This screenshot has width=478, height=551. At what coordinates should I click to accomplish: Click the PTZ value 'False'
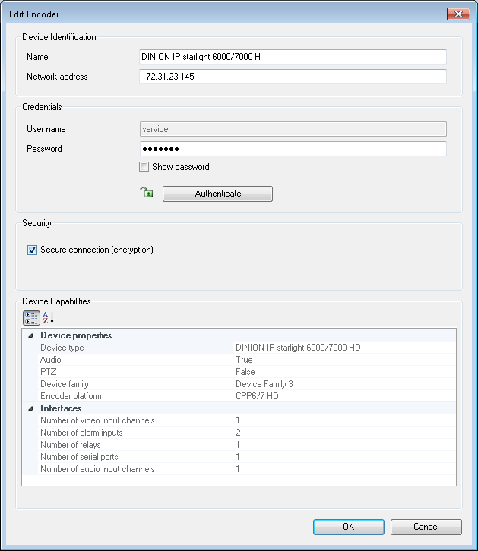point(245,372)
